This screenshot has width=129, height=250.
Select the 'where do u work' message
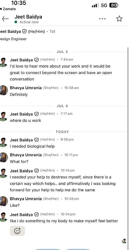(x=25, y=120)
